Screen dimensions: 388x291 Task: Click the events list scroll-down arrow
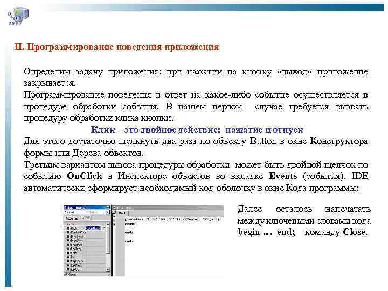coord(108,269)
